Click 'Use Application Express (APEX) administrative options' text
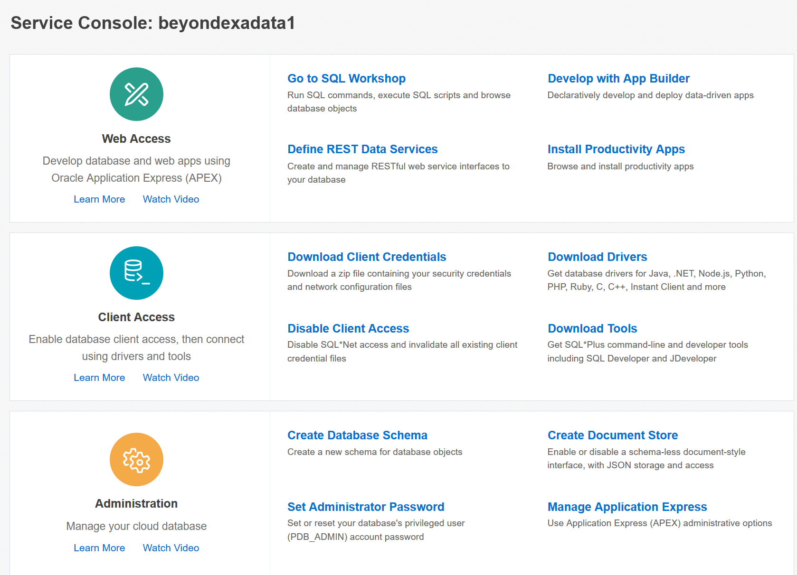797x575 pixels. pyautogui.click(x=660, y=523)
